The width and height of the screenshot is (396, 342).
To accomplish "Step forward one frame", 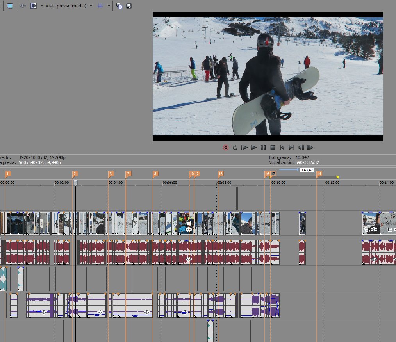I will 310,148.
